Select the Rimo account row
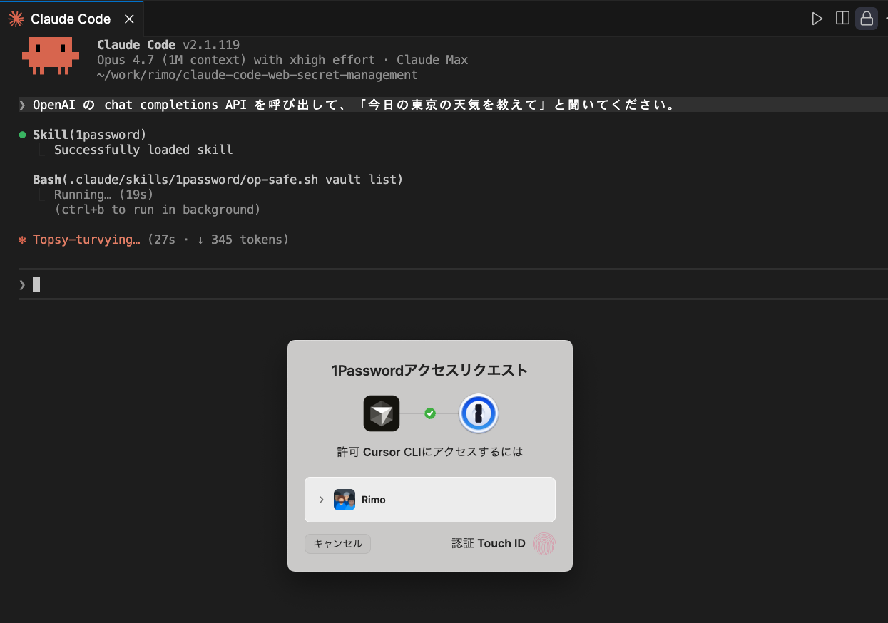888x623 pixels. click(430, 500)
